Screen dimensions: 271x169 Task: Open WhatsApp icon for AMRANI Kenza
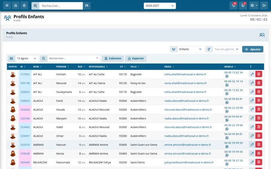(227, 155)
